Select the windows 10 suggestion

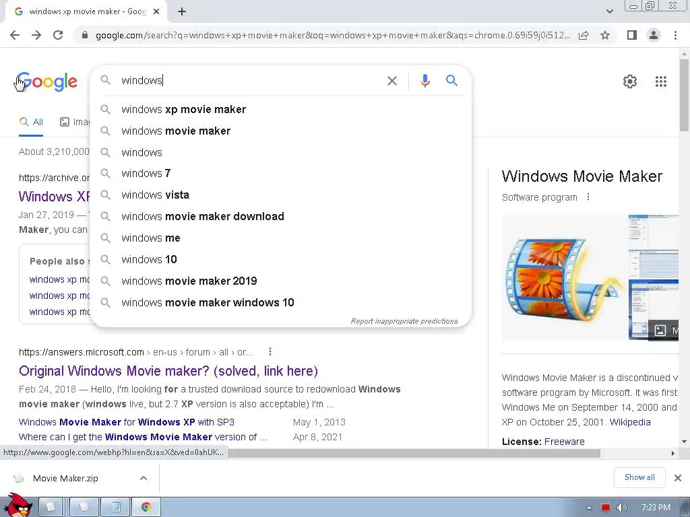pos(281,260)
